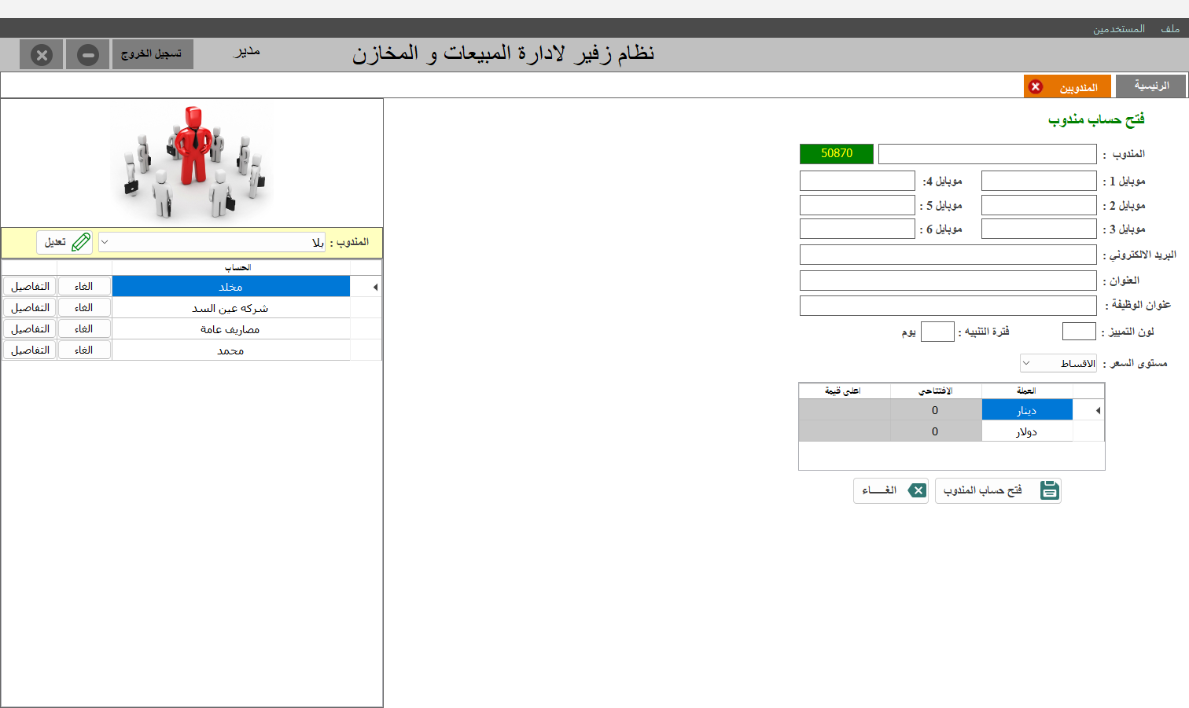The image size is (1189, 708).
Task: Pick a color in لون التمييز box
Action: pyautogui.click(x=1079, y=332)
